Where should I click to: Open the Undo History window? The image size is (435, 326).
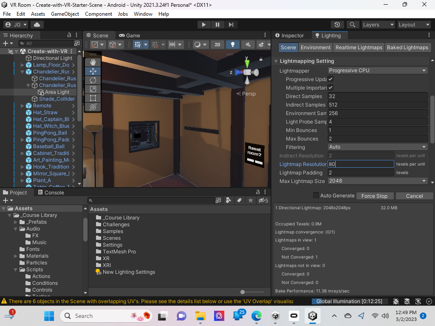pyautogui.click(x=337, y=25)
